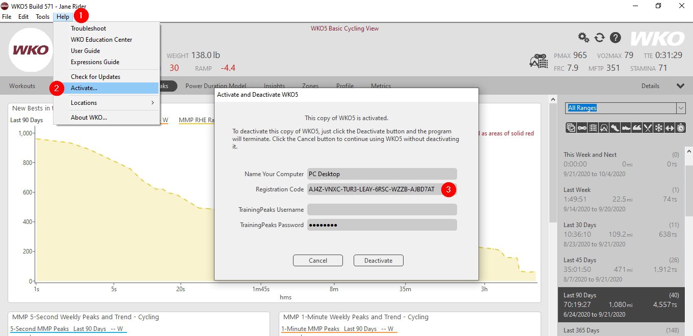
Task: Toggle the select-all sports checkbox icon
Action: (x=570, y=128)
